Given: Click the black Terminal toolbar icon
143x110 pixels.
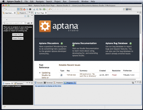Looking at the screenshot, I should coord(30,9).
